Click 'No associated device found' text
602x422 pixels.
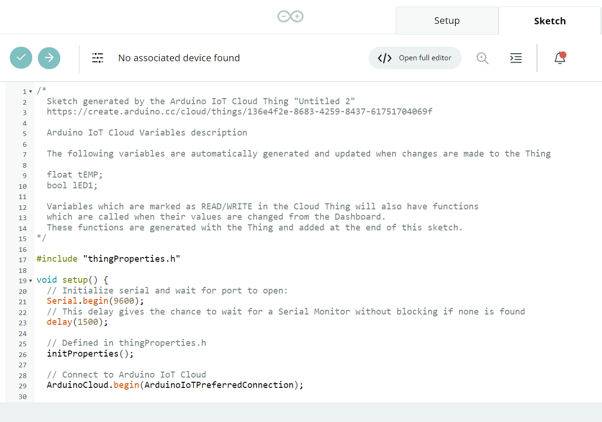(x=179, y=58)
